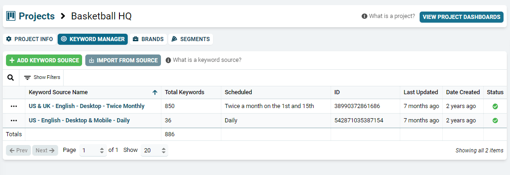Click the ID column header
Viewport: 510px width, 175px height.
337,92
